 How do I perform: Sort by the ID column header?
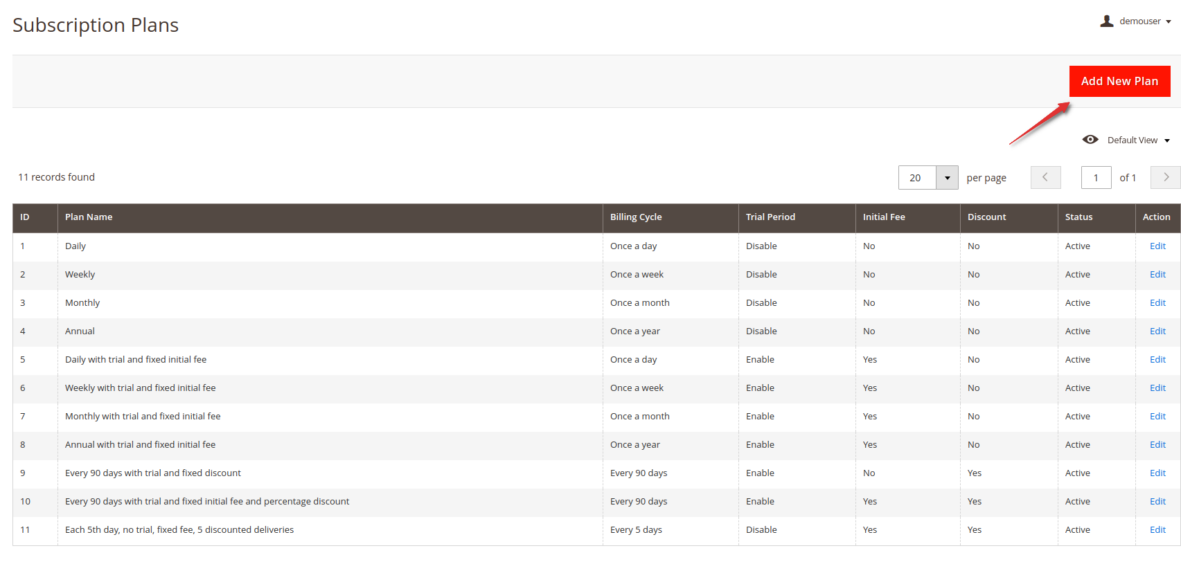pos(35,217)
